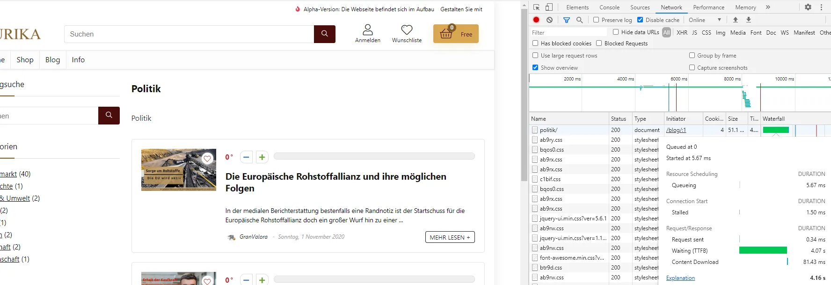Click the sidebar search magnifier button
Image resolution: width=831 pixels, height=285 pixels.
[109, 115]
